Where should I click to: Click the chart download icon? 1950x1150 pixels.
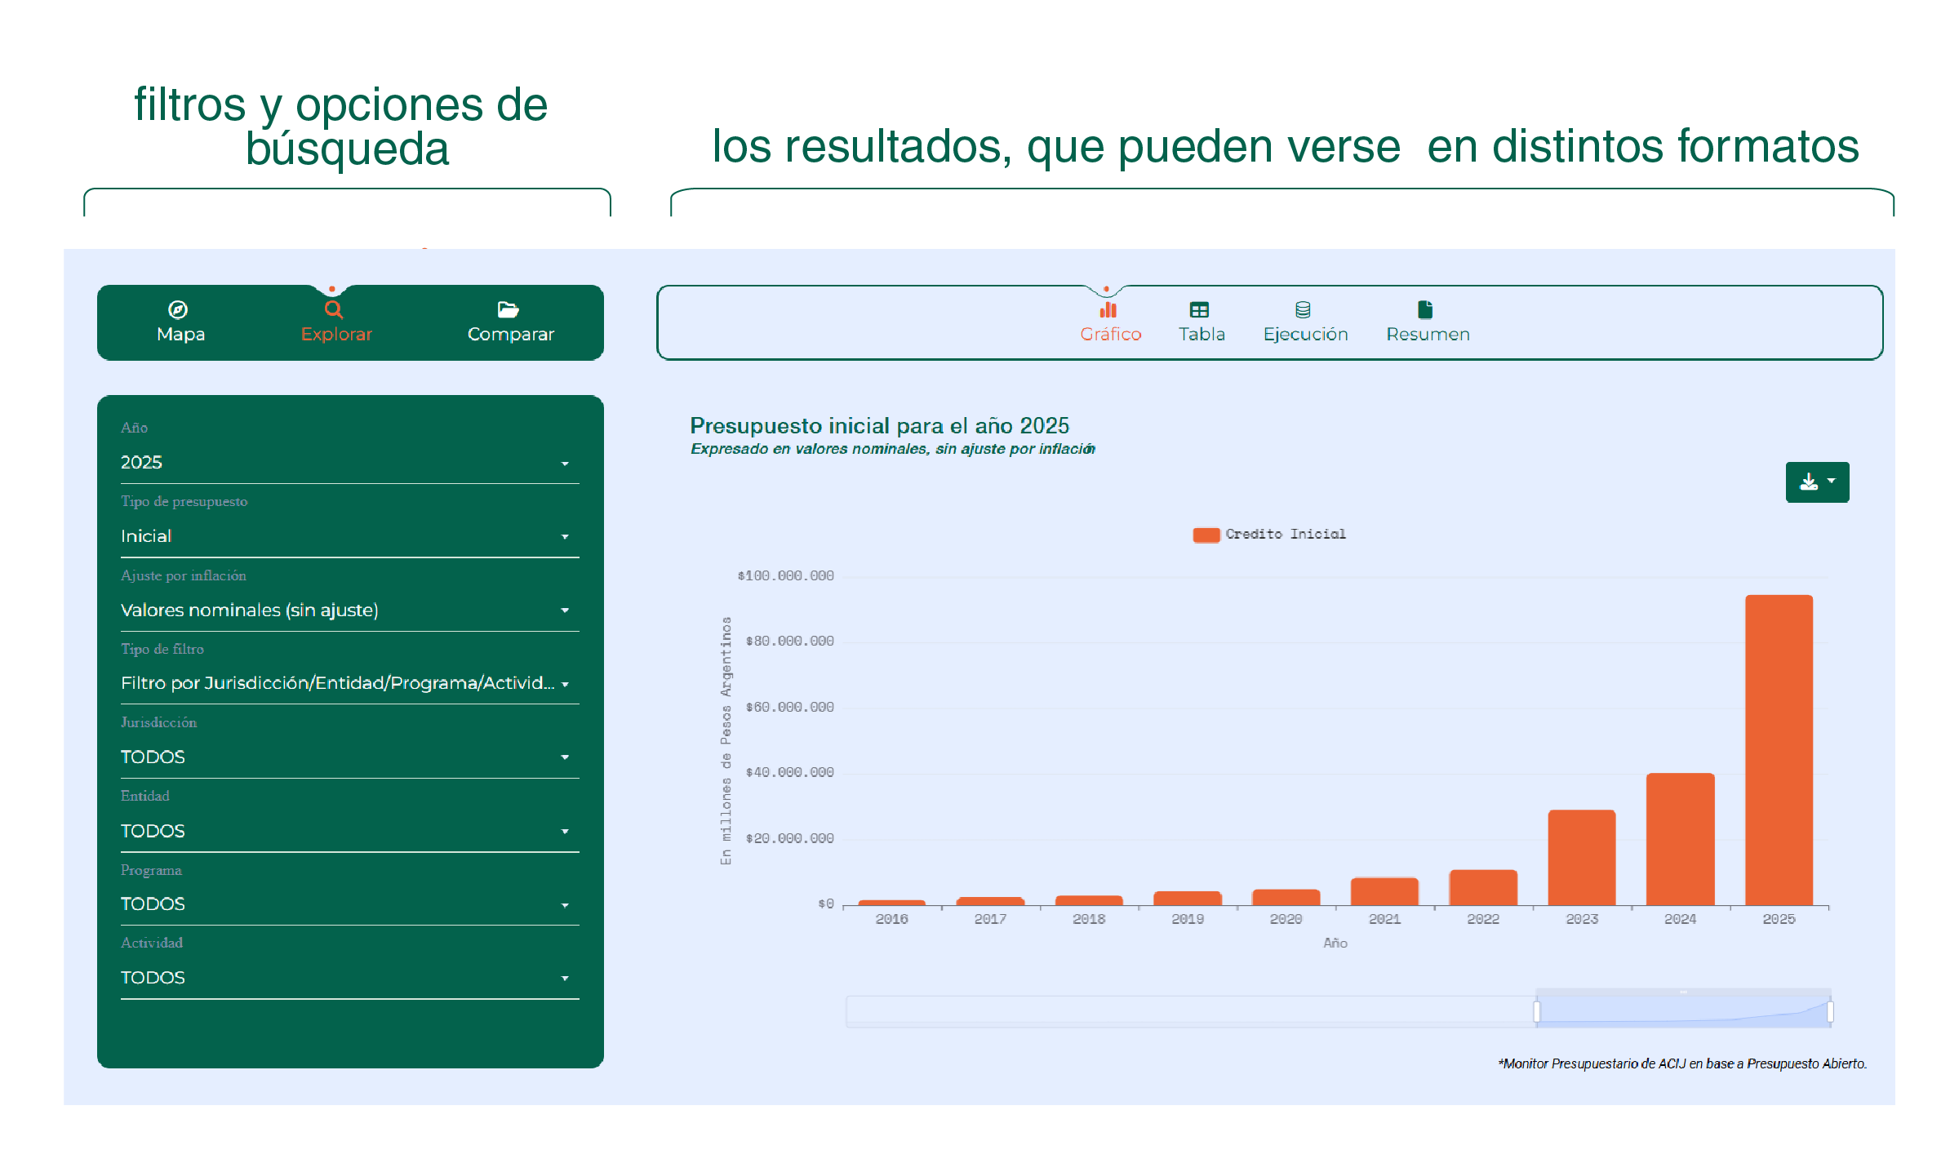[x=1809, y=482]
